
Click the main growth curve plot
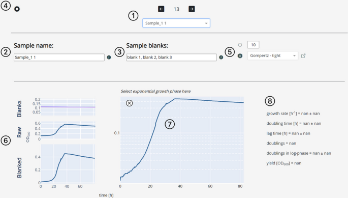tap(182, 139)
